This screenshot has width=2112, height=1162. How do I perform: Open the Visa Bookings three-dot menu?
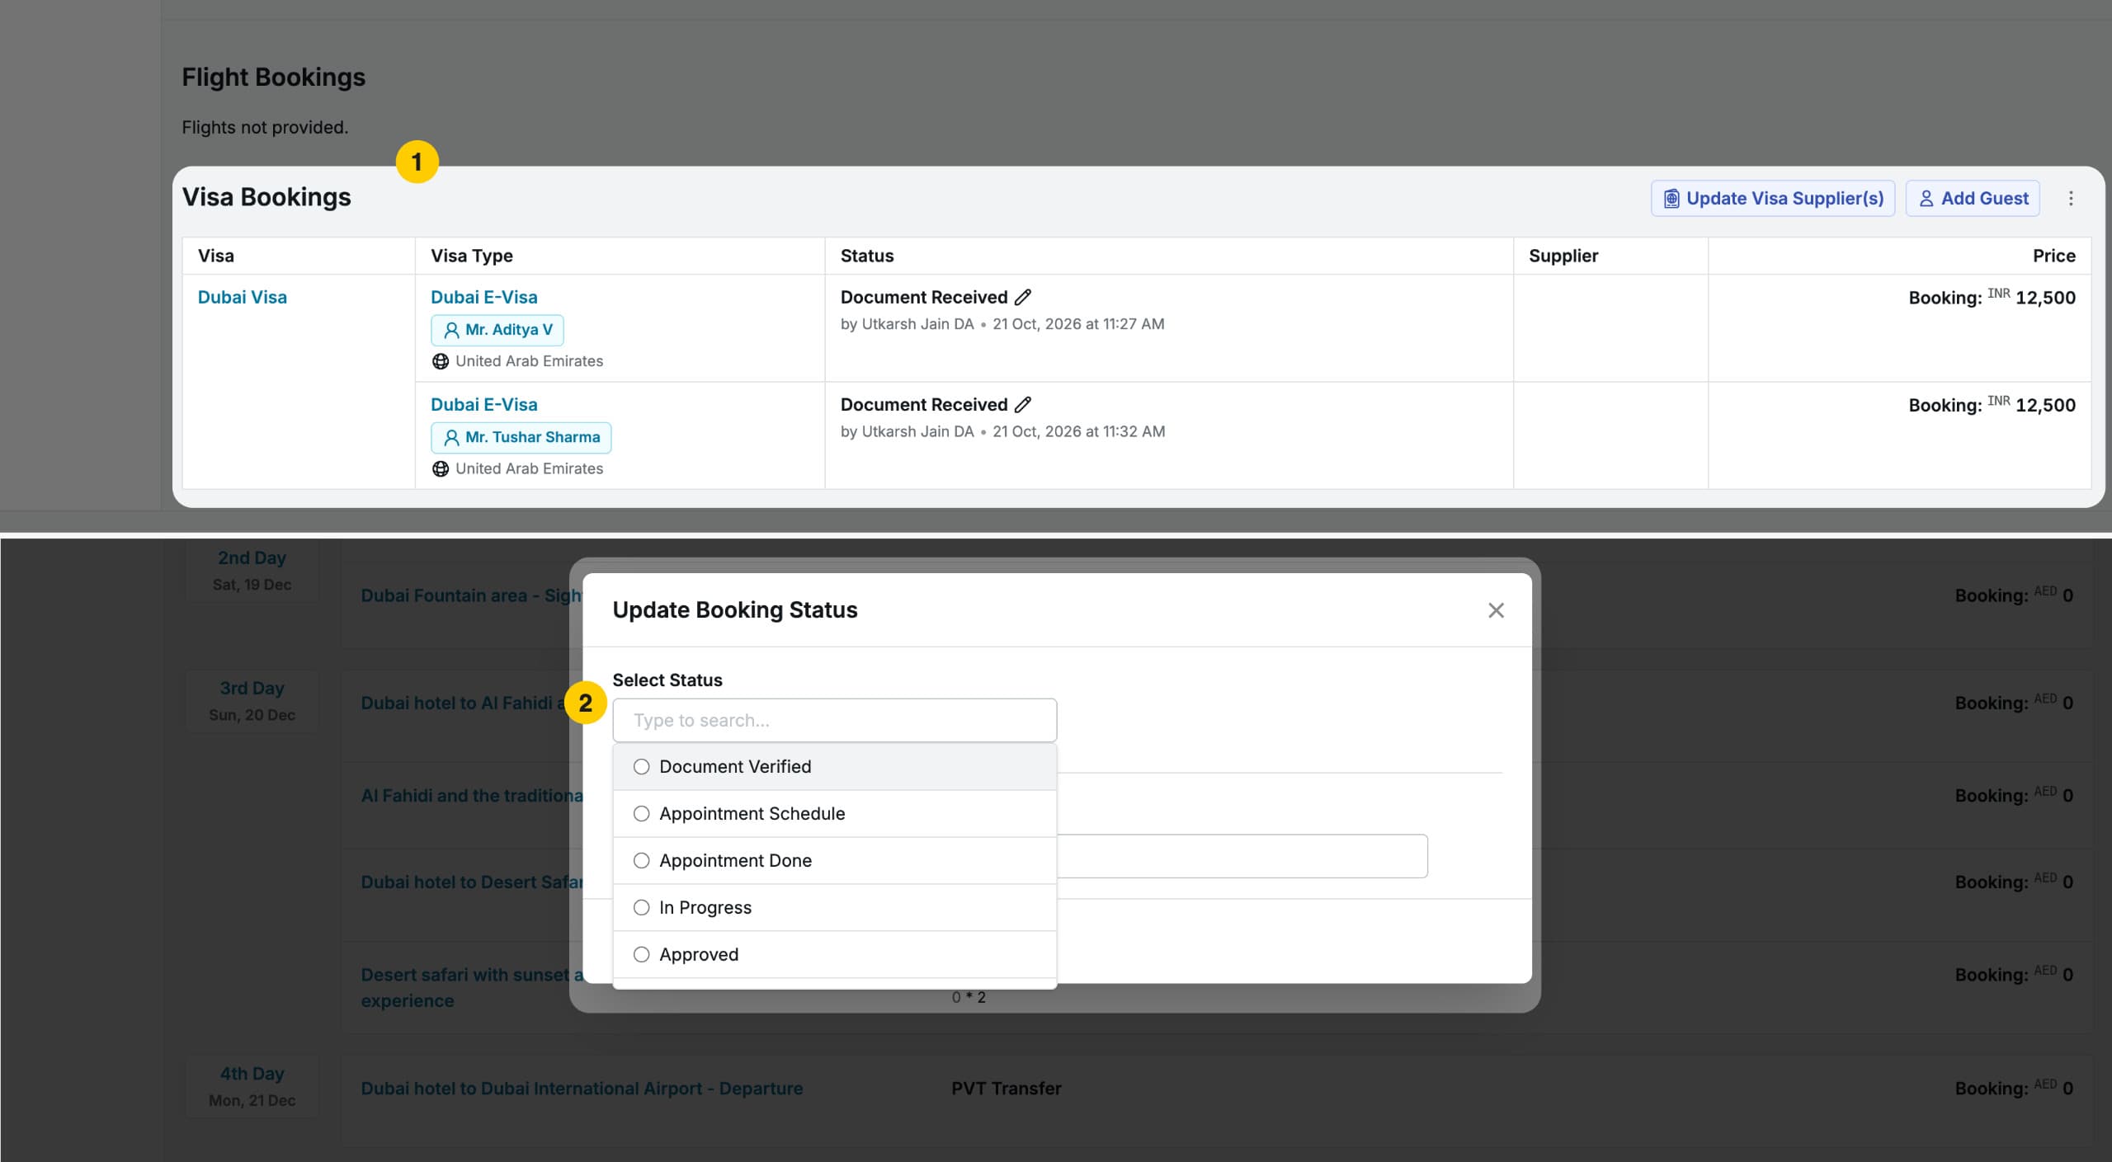coord(2071,198)
